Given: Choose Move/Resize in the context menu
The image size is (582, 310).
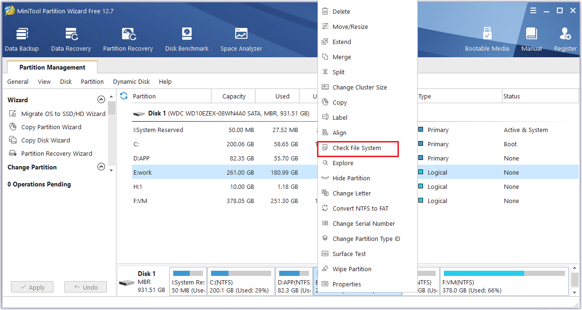Looking at the screenshot, I should pyautogui.click(x=367, y=27).
